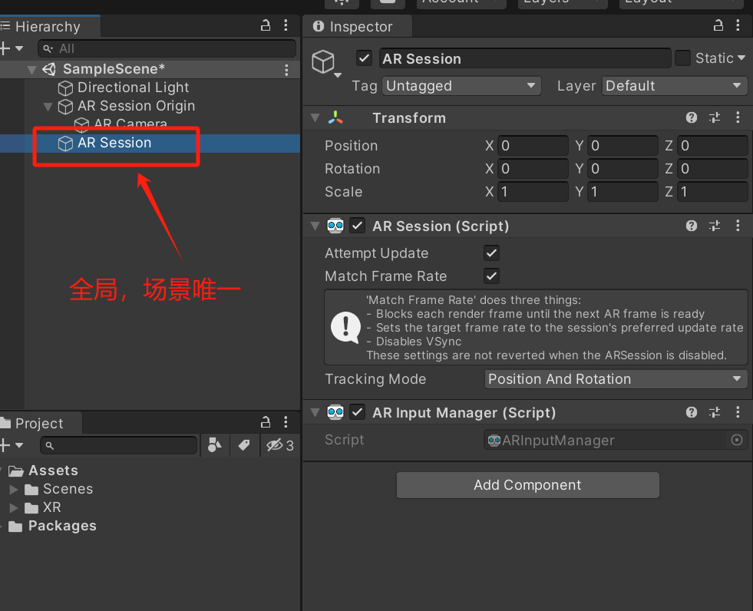Select AR Session in Hierarchy
The width and height of the screenshot is (753, 611).
point(150,143)
